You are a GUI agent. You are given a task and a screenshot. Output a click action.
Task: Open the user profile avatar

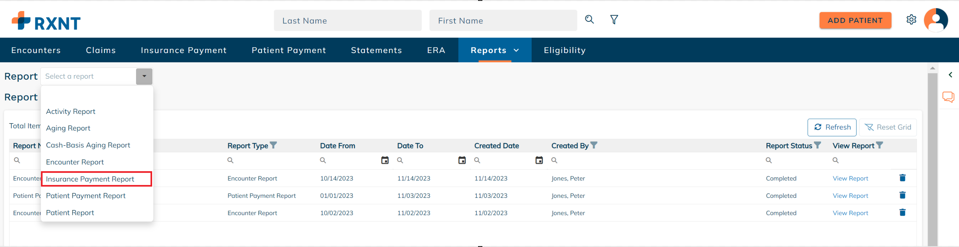(935, 20)
